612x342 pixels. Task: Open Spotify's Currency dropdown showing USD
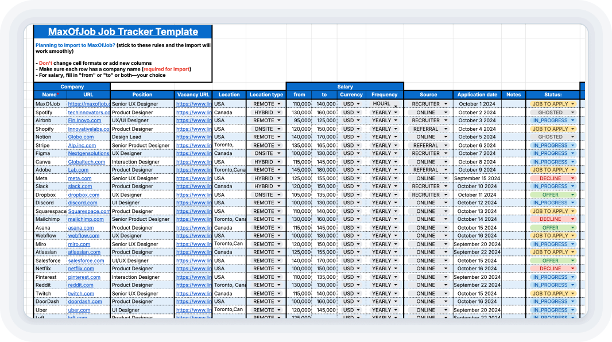point(351,112)
